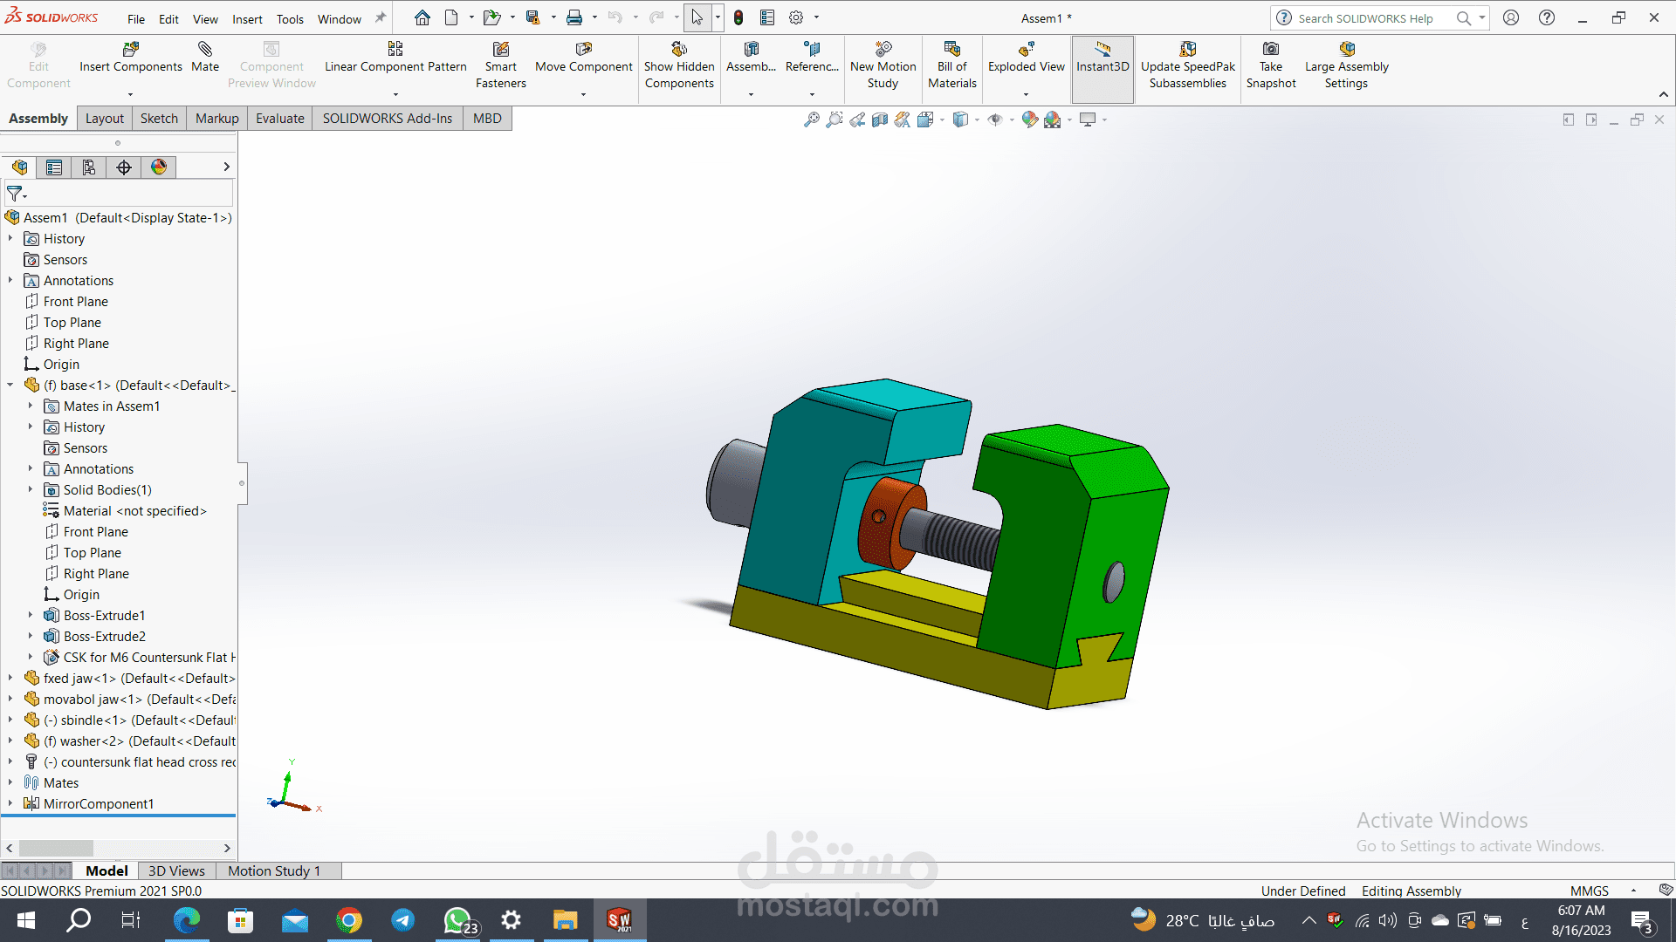Image resolution: width=1676 pixels, height=942 pixels.
Task: Select Material <not specified>
Action: point(134,510)
